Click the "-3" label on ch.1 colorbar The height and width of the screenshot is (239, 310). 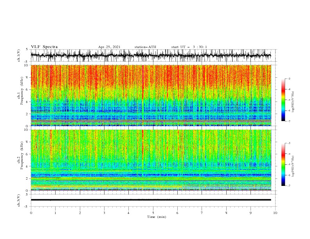[289, 78]
